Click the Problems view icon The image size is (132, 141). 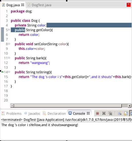(3, 113)
